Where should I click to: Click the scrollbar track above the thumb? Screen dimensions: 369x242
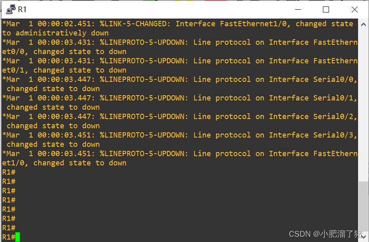[363, 105]
